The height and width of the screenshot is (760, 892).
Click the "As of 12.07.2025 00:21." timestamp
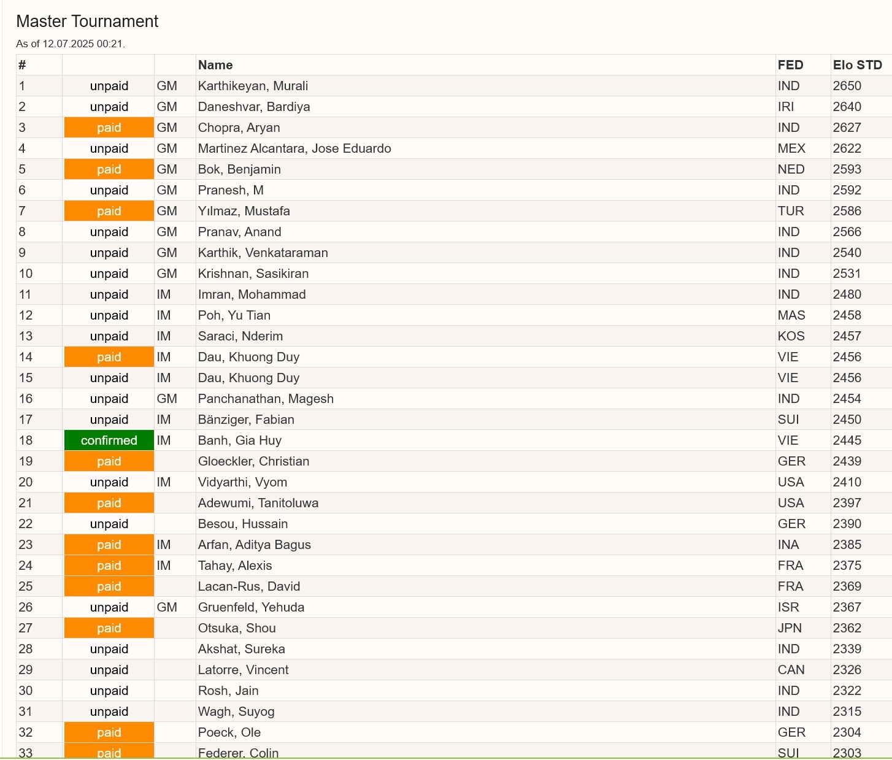tap(71, 44)
